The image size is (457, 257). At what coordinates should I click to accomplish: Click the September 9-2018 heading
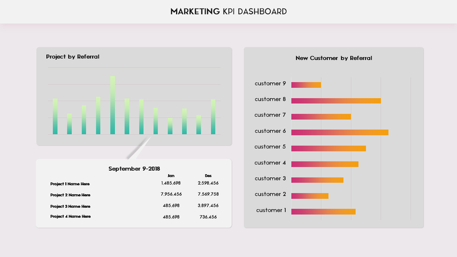click(x=134, y=168)
